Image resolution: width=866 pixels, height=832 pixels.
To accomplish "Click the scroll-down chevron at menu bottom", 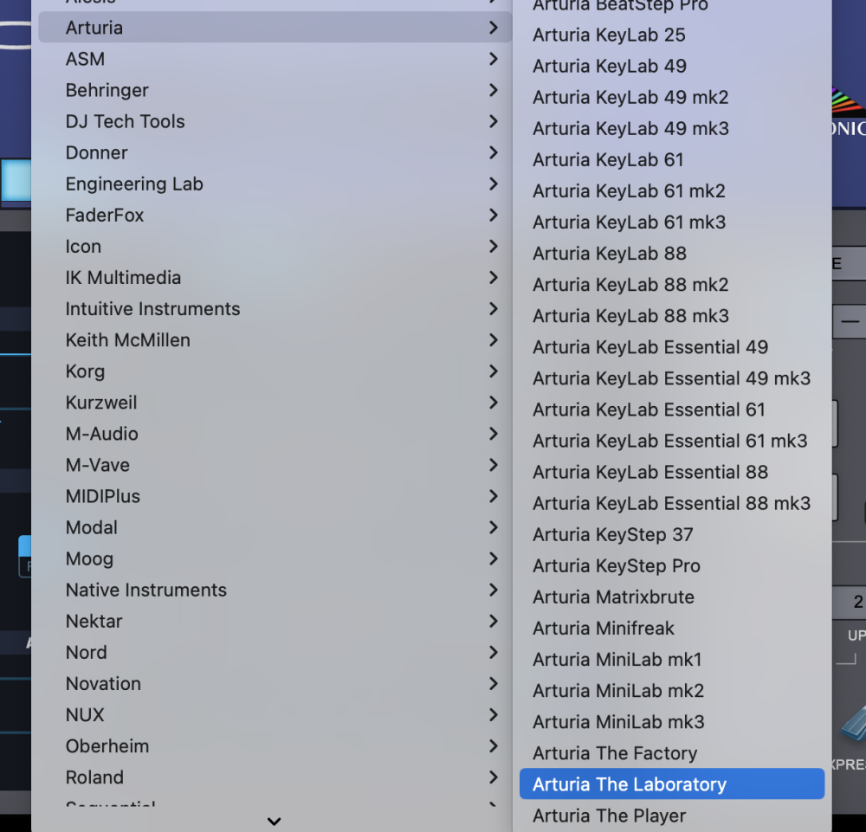I will point(274,822).
